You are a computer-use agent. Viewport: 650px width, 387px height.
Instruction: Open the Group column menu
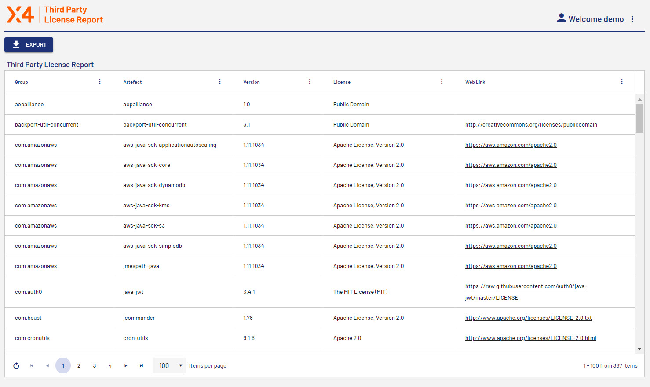(100, 82)
